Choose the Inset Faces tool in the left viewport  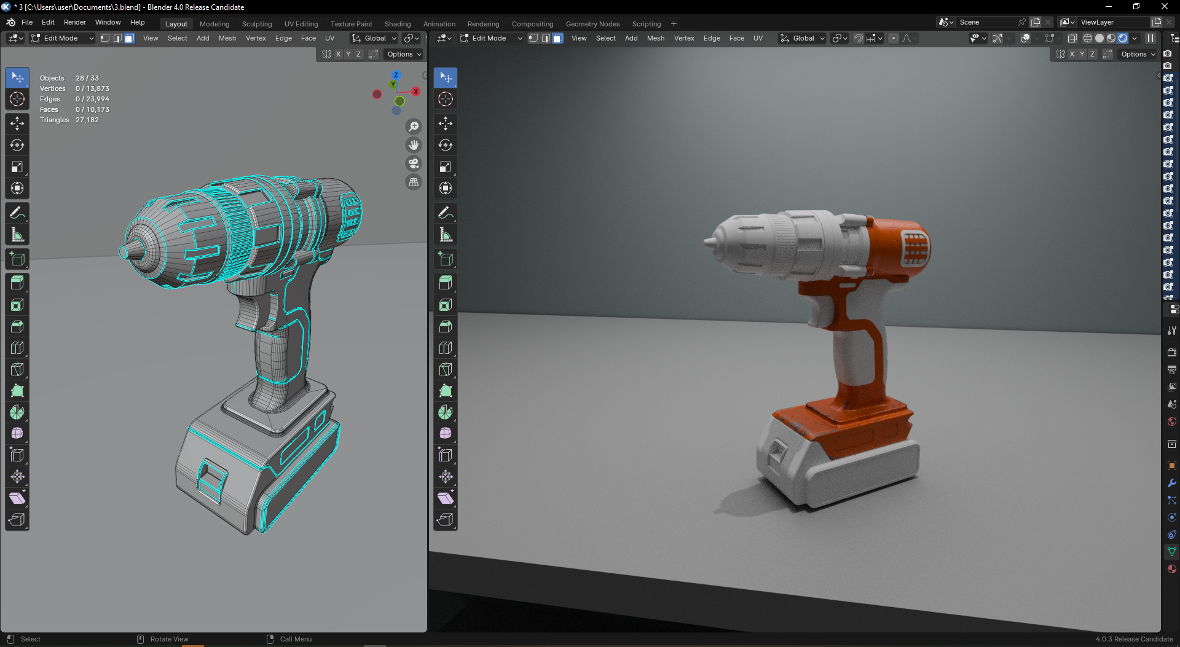point(17,305)
